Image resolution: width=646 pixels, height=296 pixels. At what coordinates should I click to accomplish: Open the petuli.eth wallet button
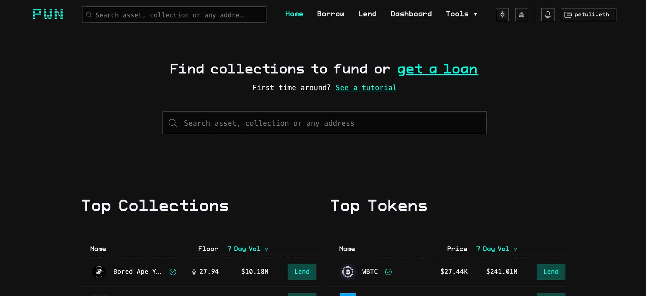click(x=588, y=15)
